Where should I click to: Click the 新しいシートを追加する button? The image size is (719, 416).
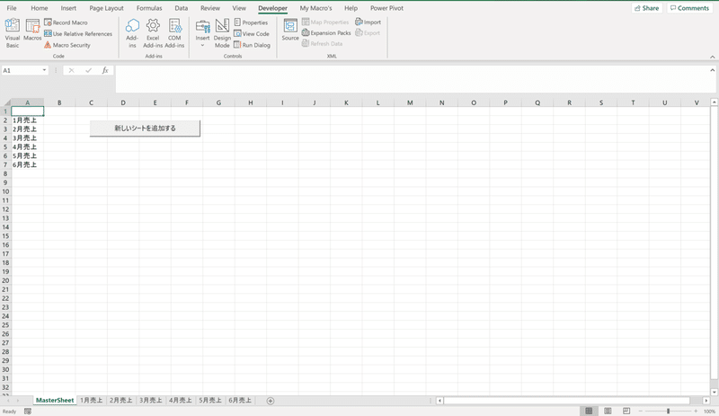(x=145, y=128)
